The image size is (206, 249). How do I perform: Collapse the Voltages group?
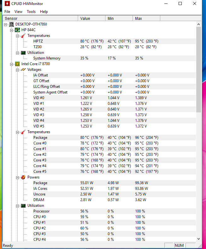[x=18, y=70]
